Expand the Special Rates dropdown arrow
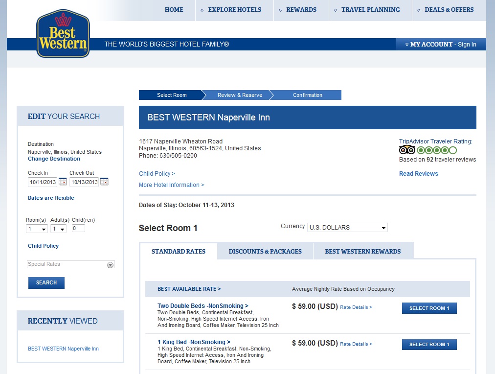This screenshot has height=374, width=495. 111,265
